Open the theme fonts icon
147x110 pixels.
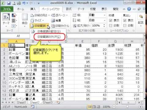pos(14,21)
